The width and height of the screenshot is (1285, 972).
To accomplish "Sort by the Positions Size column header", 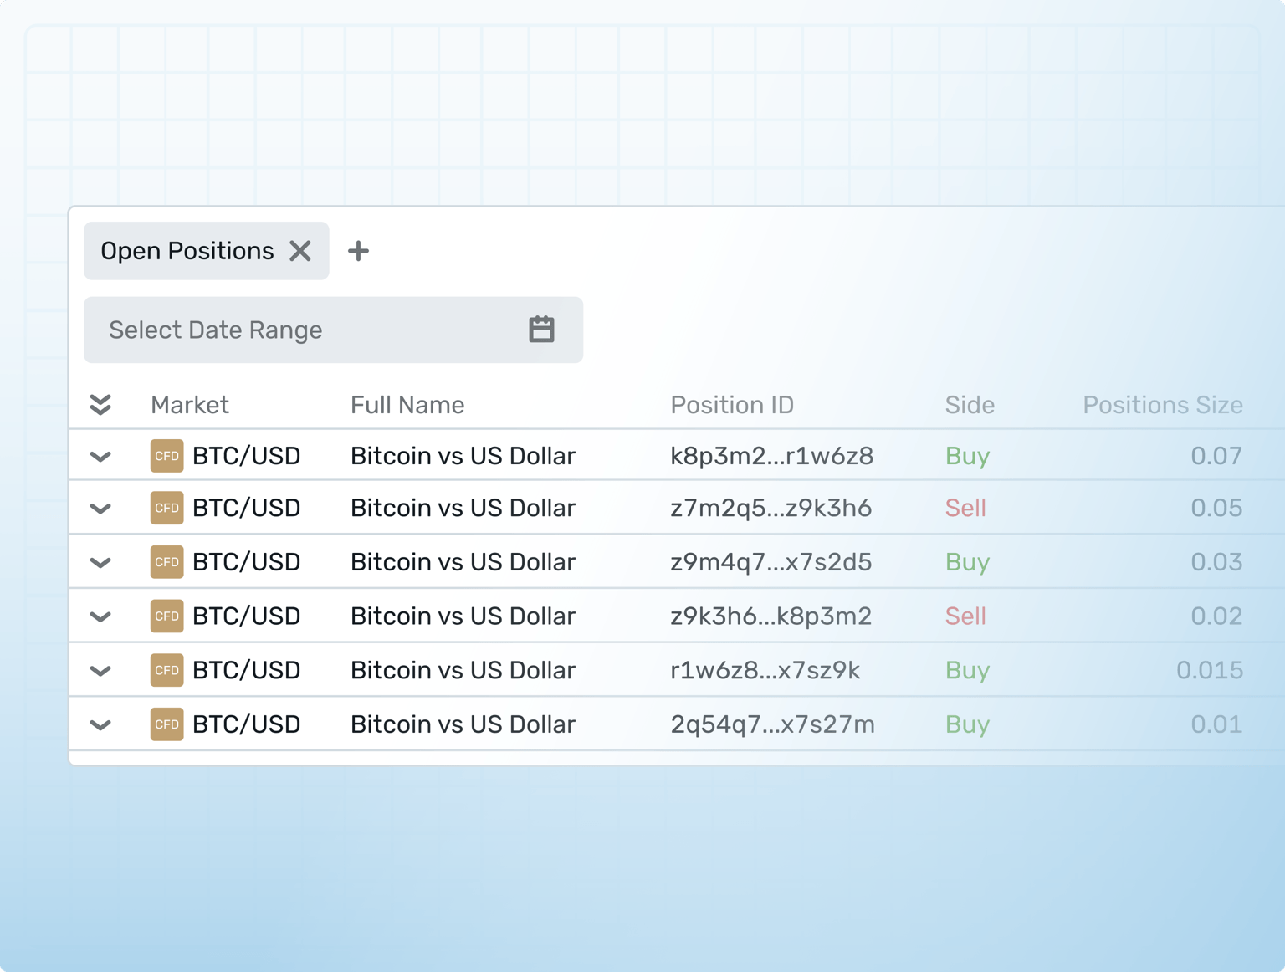I will [1163, 405].
